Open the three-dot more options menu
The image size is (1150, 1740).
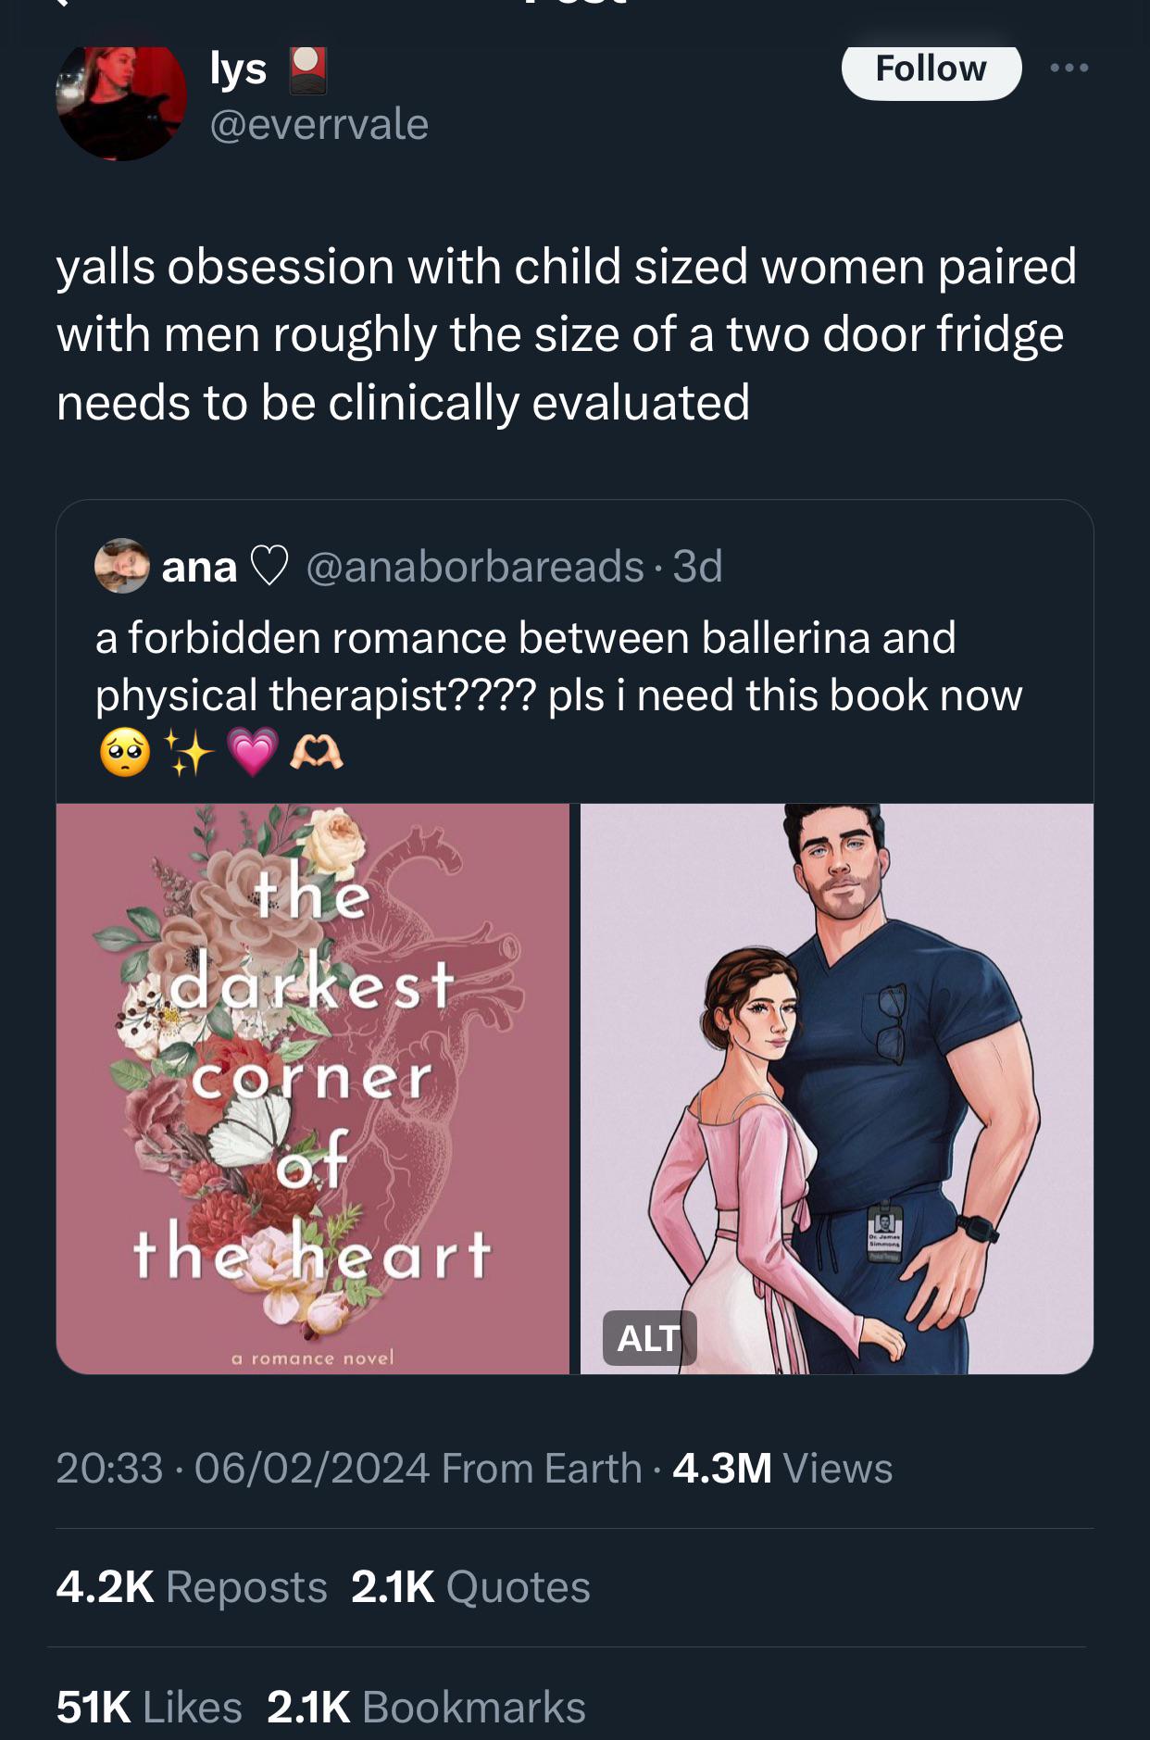tap(1069, 68)
